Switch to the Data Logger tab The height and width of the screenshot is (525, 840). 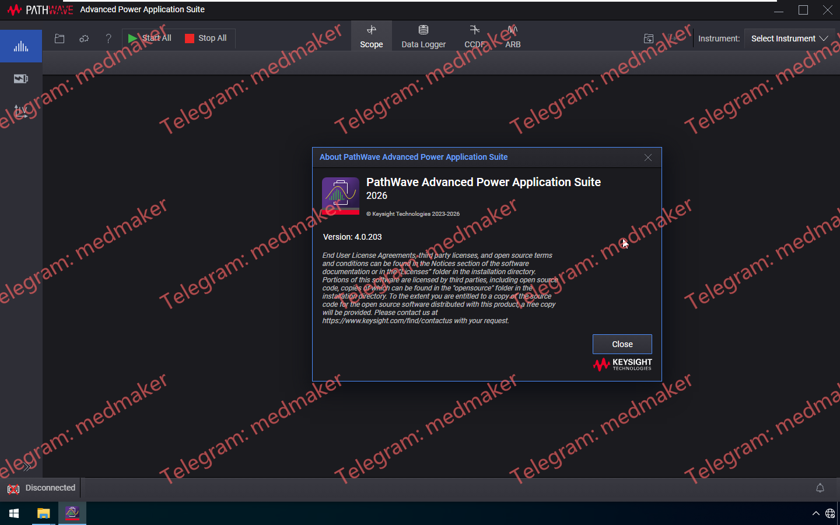tap(423, 36)
